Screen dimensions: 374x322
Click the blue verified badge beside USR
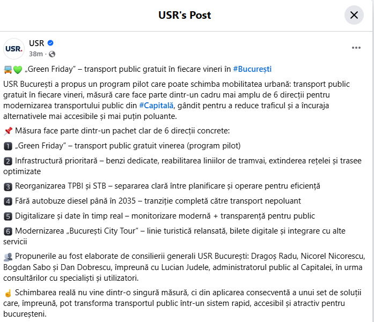pyautogui.click(x=51, y=43)
